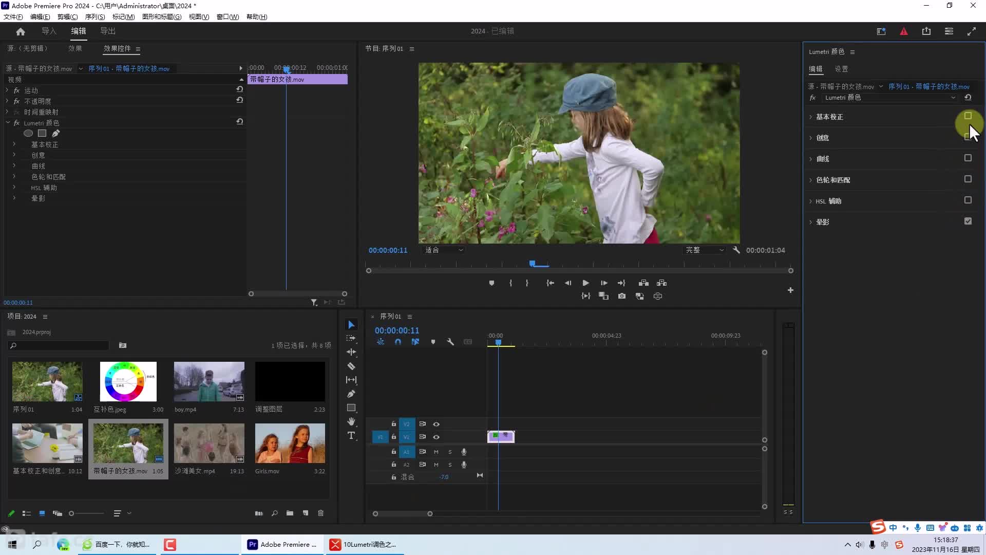Toggle the 曲线 checkbox in Lumetri panel

tap(968, 158)
